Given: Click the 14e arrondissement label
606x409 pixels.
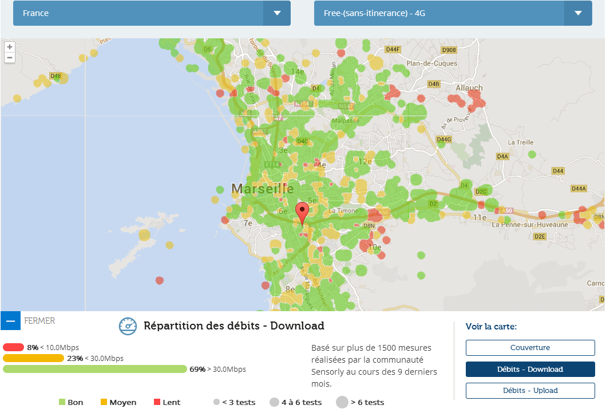Looking at the screenshot, I should tap(298, 72).
